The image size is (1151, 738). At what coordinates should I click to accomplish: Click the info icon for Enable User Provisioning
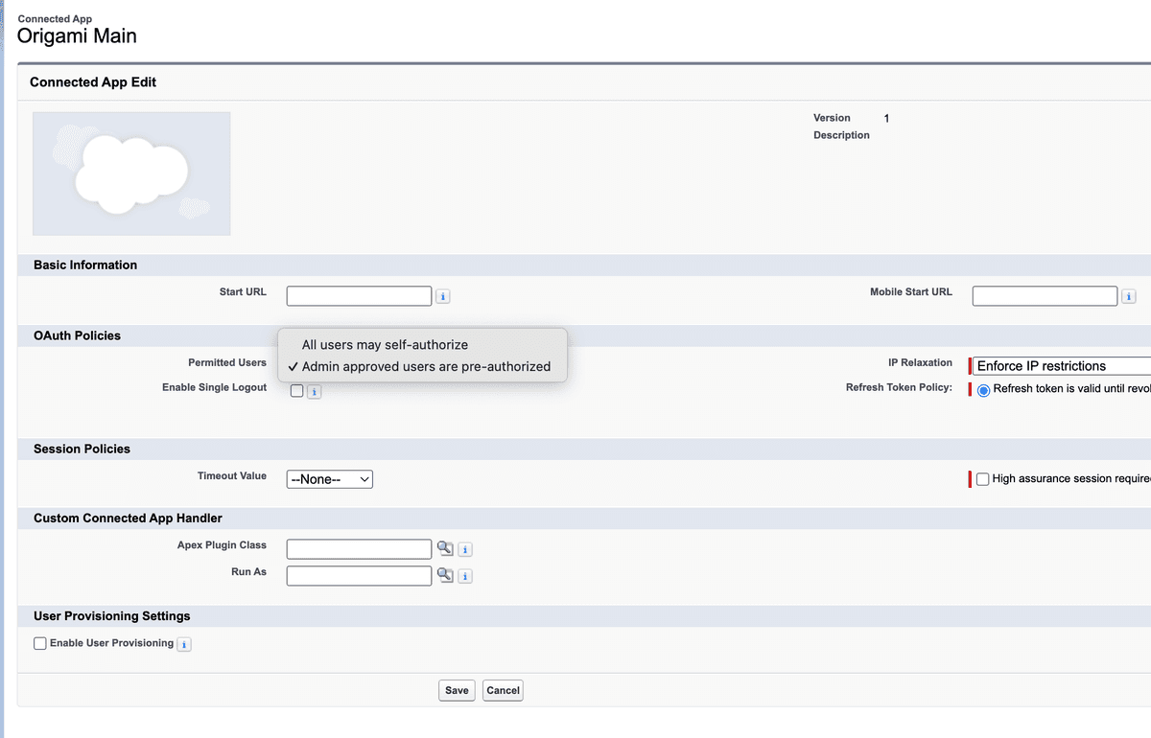coord(184,645)
